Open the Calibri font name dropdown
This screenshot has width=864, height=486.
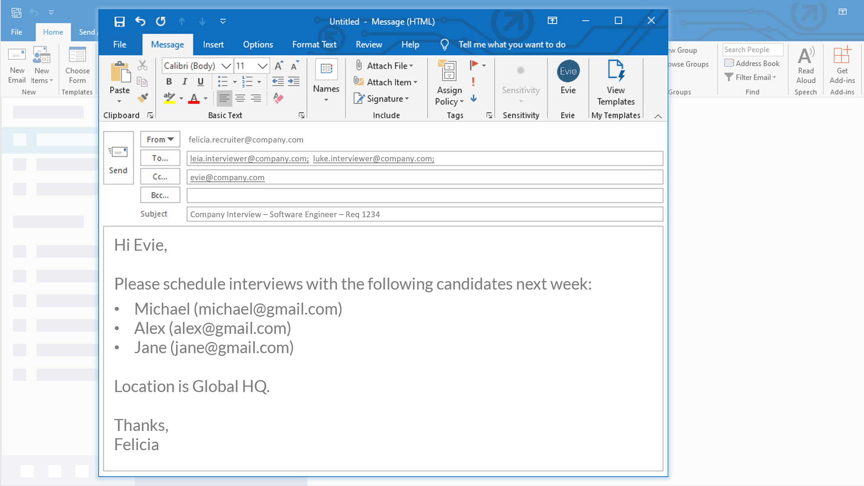tap(226, 66)
